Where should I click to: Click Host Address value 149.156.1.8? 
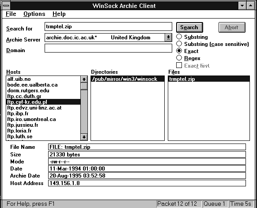[147, 183]
